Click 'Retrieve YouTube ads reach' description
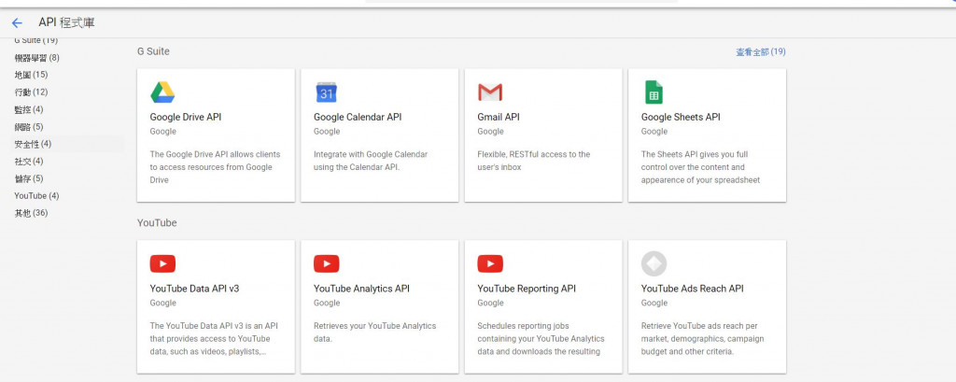Viewport: 956px width, 382px height. 702,339
